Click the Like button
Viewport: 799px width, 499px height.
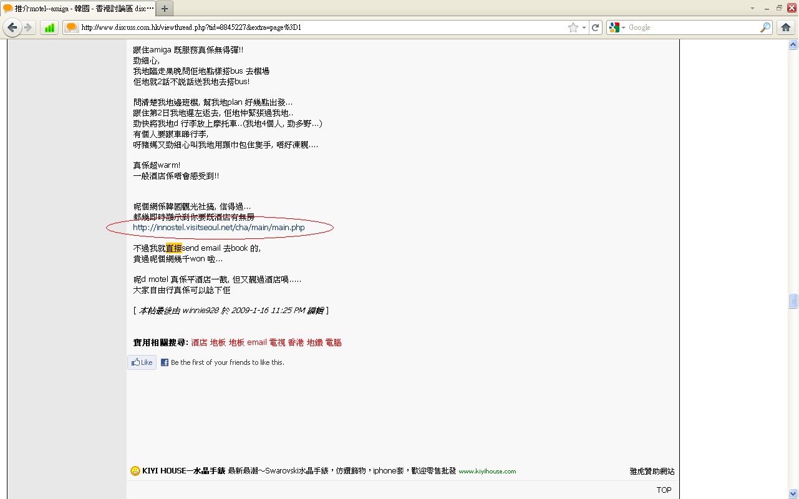(142, 362)
